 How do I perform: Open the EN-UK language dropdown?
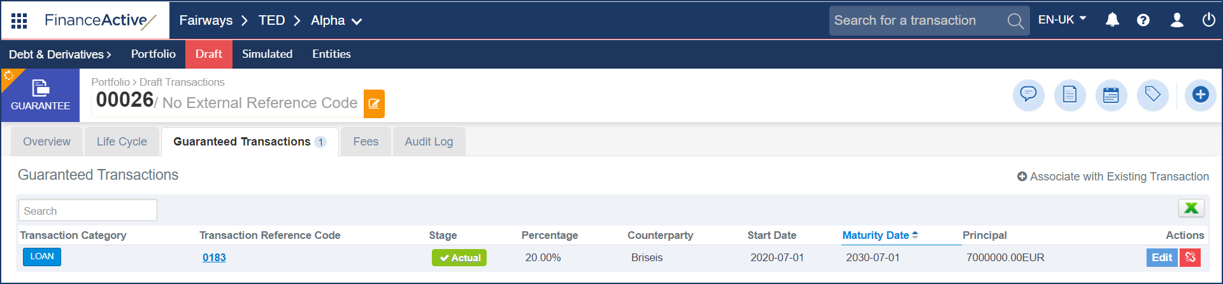1062,20
